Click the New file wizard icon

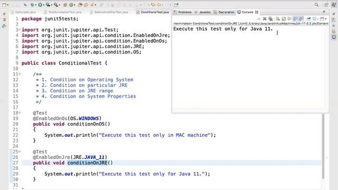point(4,5)
